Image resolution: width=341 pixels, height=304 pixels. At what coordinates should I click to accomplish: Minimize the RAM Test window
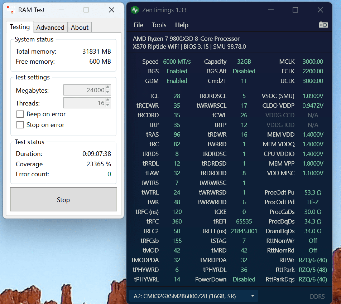61,10
